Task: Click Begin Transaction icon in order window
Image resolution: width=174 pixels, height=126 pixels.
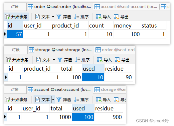Action: pyautogui.click(x=7, y=17)
